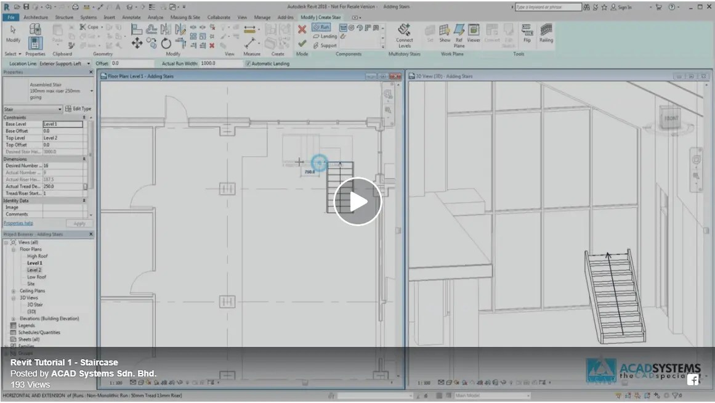The image size is (715, 403).
Task: Select the Landing stair component
Action: click(x=325, y=36)
